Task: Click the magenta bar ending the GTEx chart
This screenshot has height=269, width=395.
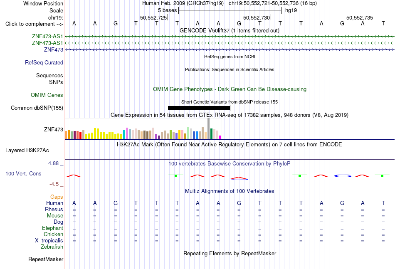Action: pyautogui.click(x=220, y=137)
